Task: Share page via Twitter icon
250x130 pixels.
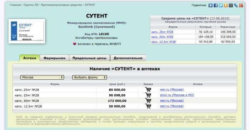Action: click(221, 5)
